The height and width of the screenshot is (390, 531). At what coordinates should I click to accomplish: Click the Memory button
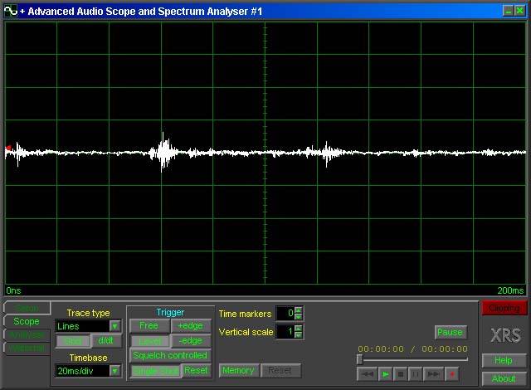click(x=238, y=370)
